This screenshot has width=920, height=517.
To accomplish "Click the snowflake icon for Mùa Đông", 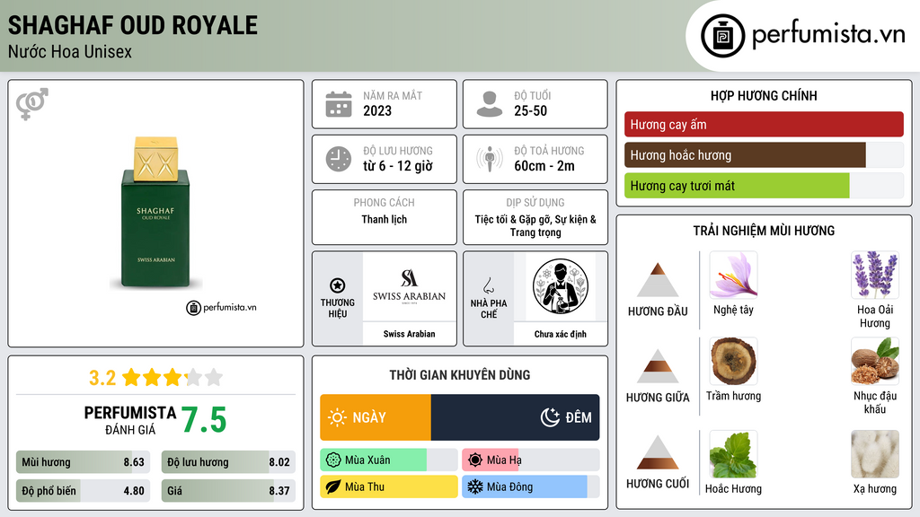I will click(x=475, y=486).
